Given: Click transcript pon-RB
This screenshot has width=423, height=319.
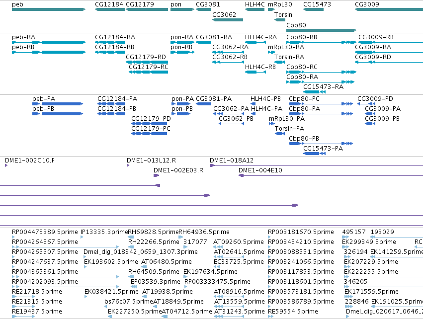Looking at the screenshot, I should pos(181,47).
